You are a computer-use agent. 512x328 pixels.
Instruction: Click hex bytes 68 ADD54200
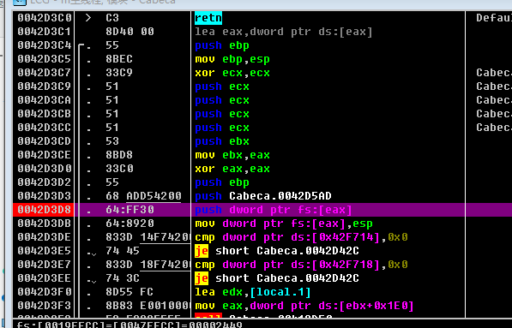click(143, 196)
